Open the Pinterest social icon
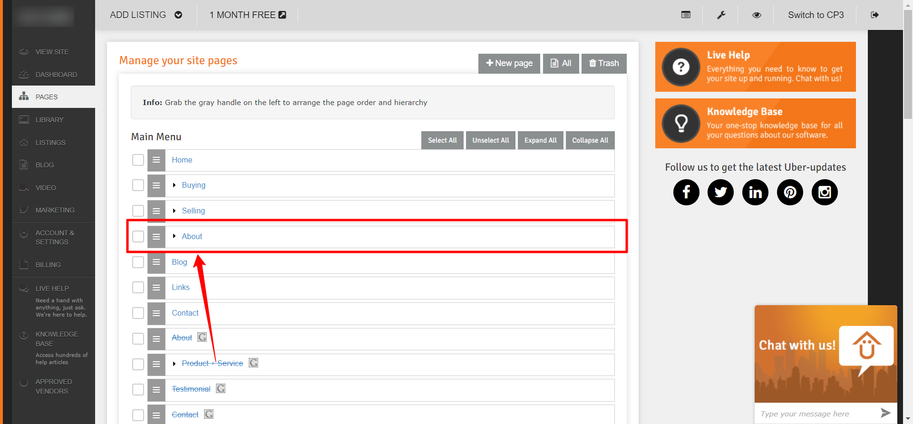Viewport: 913px width, 424px height. coord(790,192)
